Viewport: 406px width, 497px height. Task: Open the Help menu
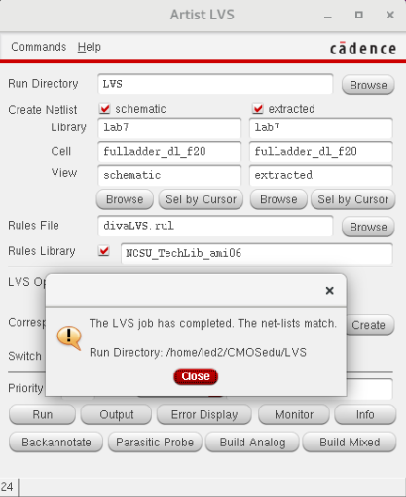pos(90,47)
